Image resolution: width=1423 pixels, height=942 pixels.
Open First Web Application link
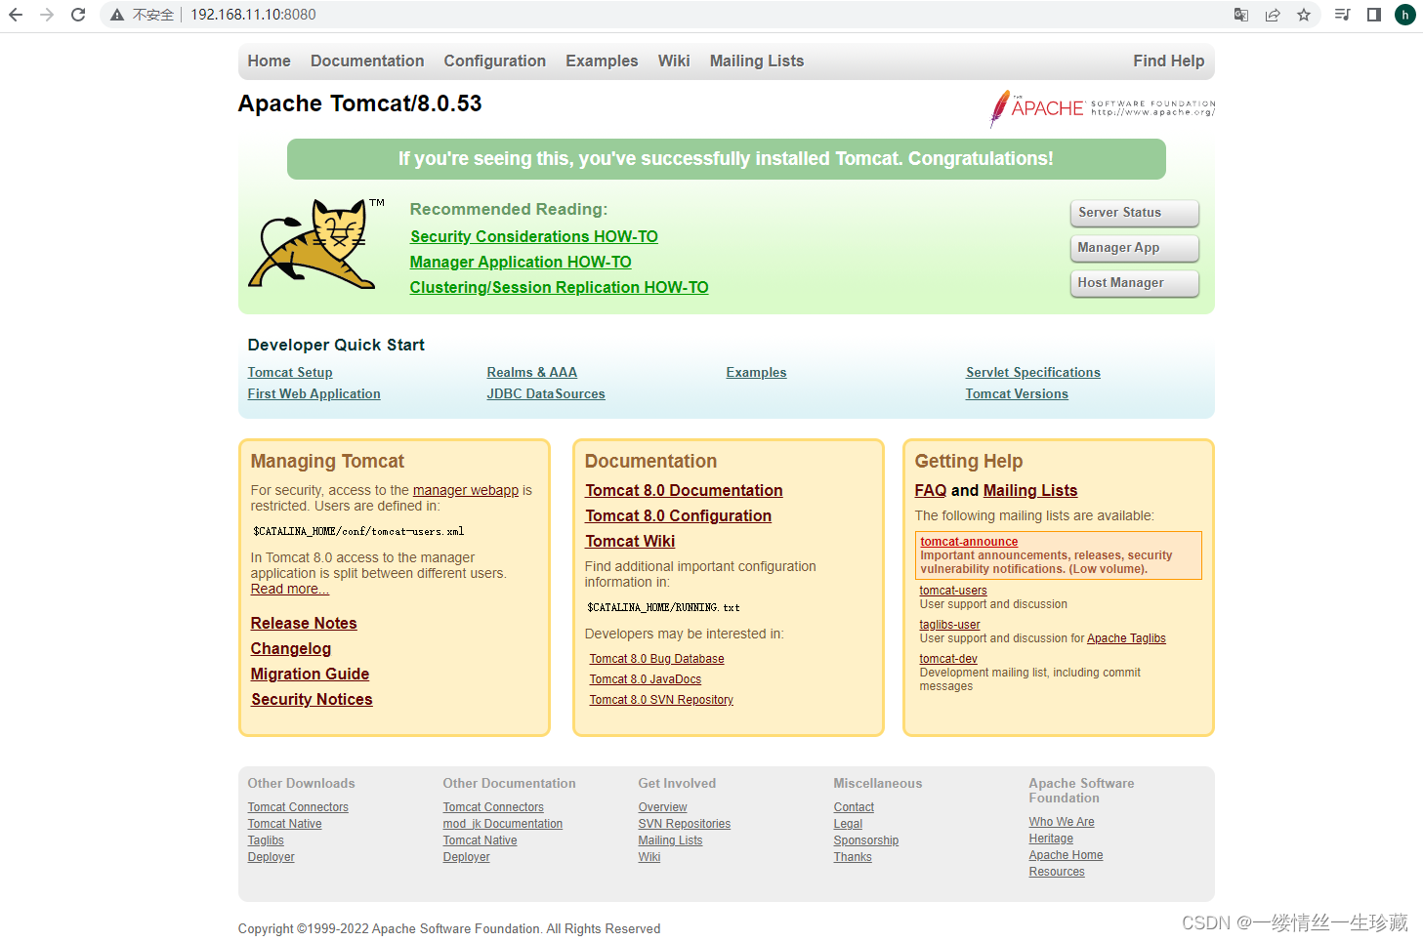pyautogui.click(x=314, y=393)
